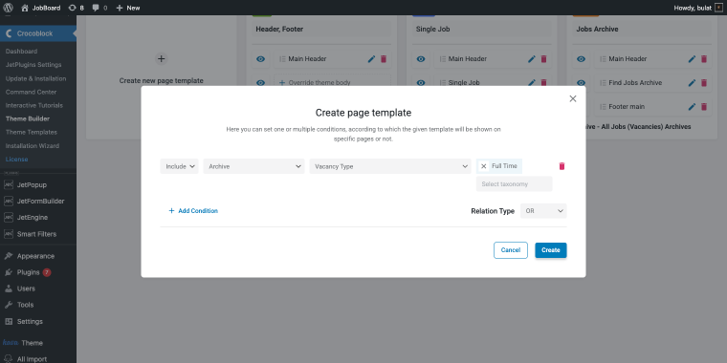Toggle visibility of the Single Job body row
The width and height of the screenshot is (727, 363).
click(421, 83)
